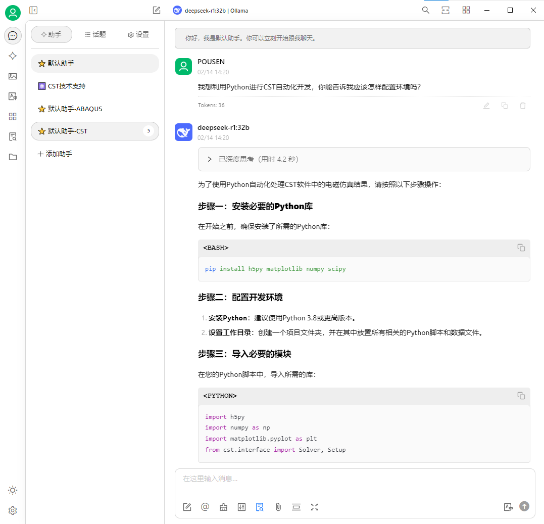Collapse the assistants sidebar panel
This screenshot has height=524, width=544.
click(33, 10)
